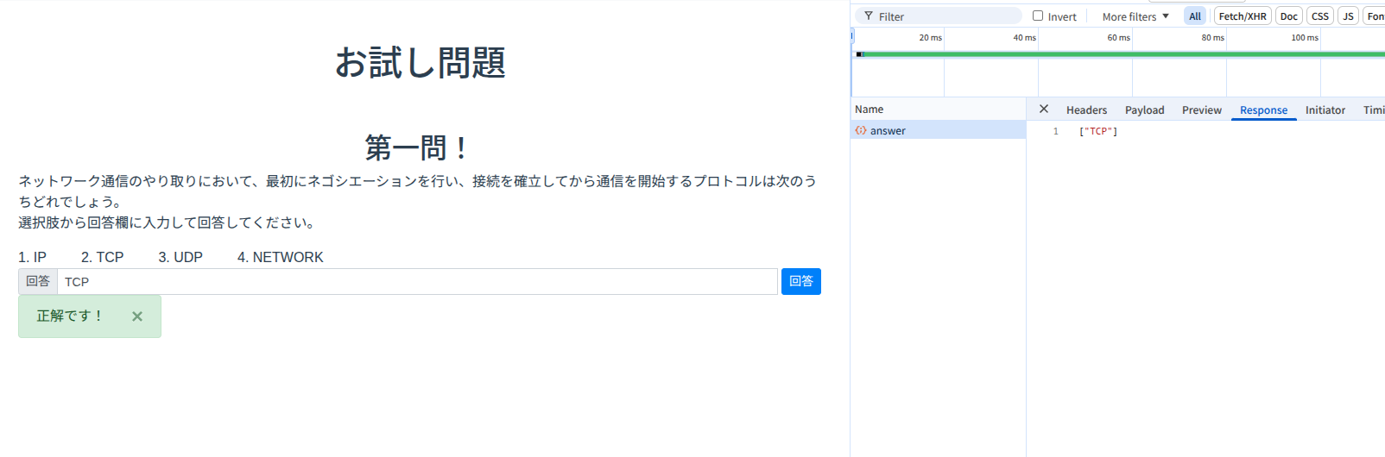The width and height of the screenshot is (1385, 457).
Task: Expand the More filters dropdown
Action: pyautogui.click(x=1135, y=16)
